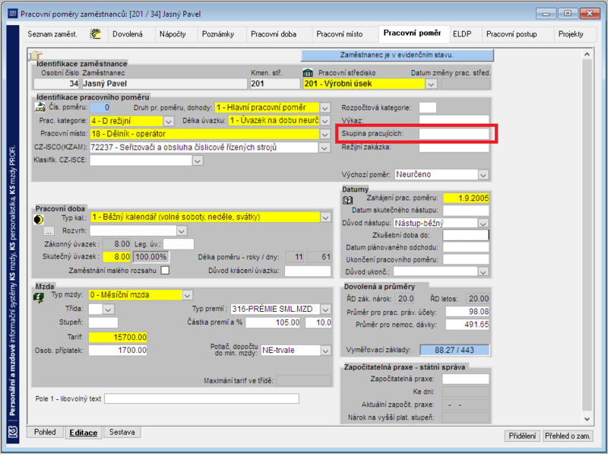608x454 pixels.
Task: Click the Přehled o zam. button
Action: point(568,436)
